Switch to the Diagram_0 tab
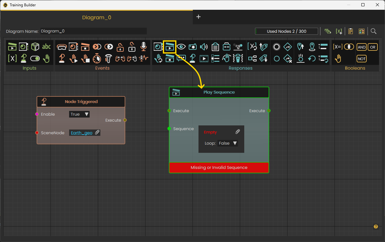Viewport: 385px width, 242px height. point(97,17)
